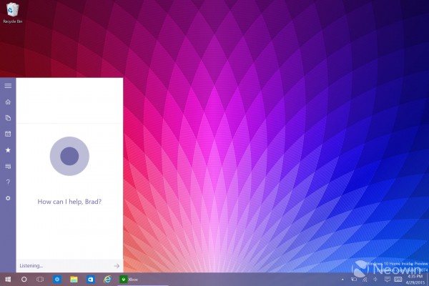429x286 pixels.
Task: Open Cortana Notebook
Action: 8,117
